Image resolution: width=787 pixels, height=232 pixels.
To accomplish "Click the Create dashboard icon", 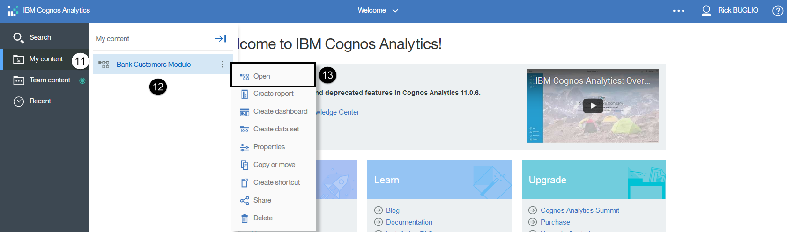I will point(245,112).
